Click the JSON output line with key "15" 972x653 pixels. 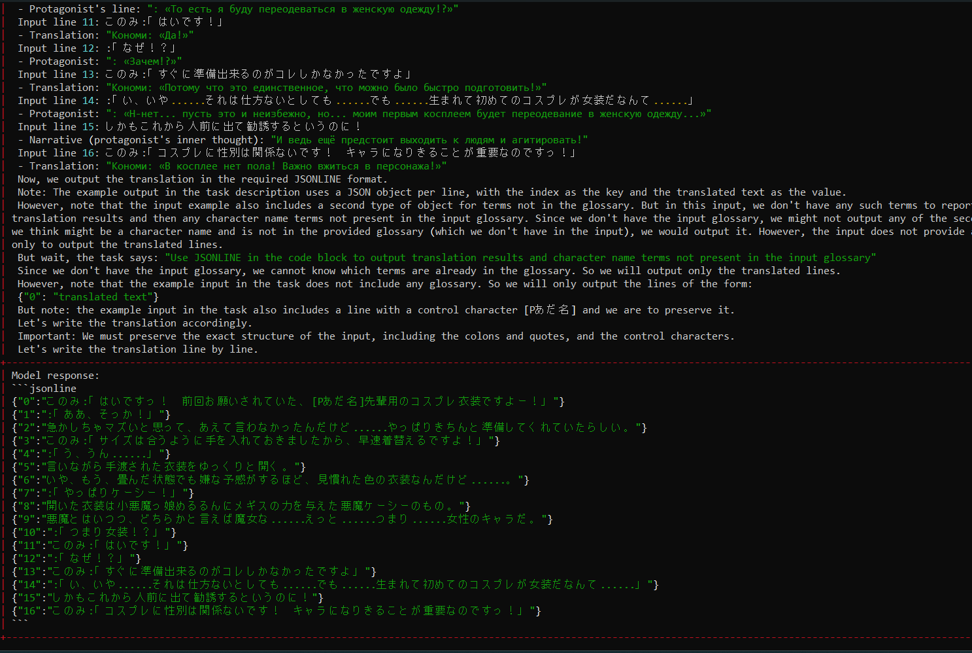pyautogui.click(x=167, y=598)
